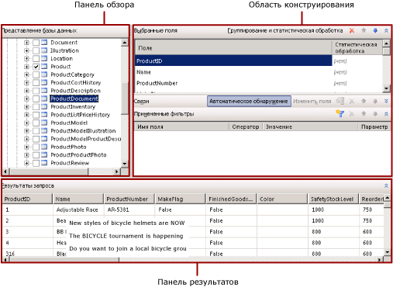Click Группирование и статистическая обработка
393x287 pixels.
(285, 30)
